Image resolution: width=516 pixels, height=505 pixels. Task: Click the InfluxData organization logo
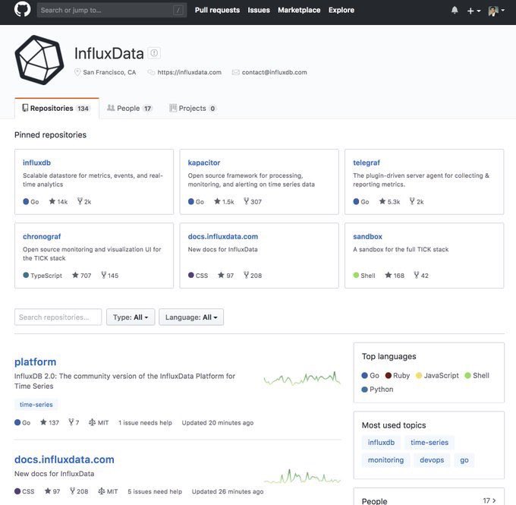tap(39, 60)
